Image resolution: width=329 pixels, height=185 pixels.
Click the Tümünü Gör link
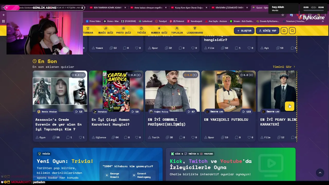click(x=284, y=67)
